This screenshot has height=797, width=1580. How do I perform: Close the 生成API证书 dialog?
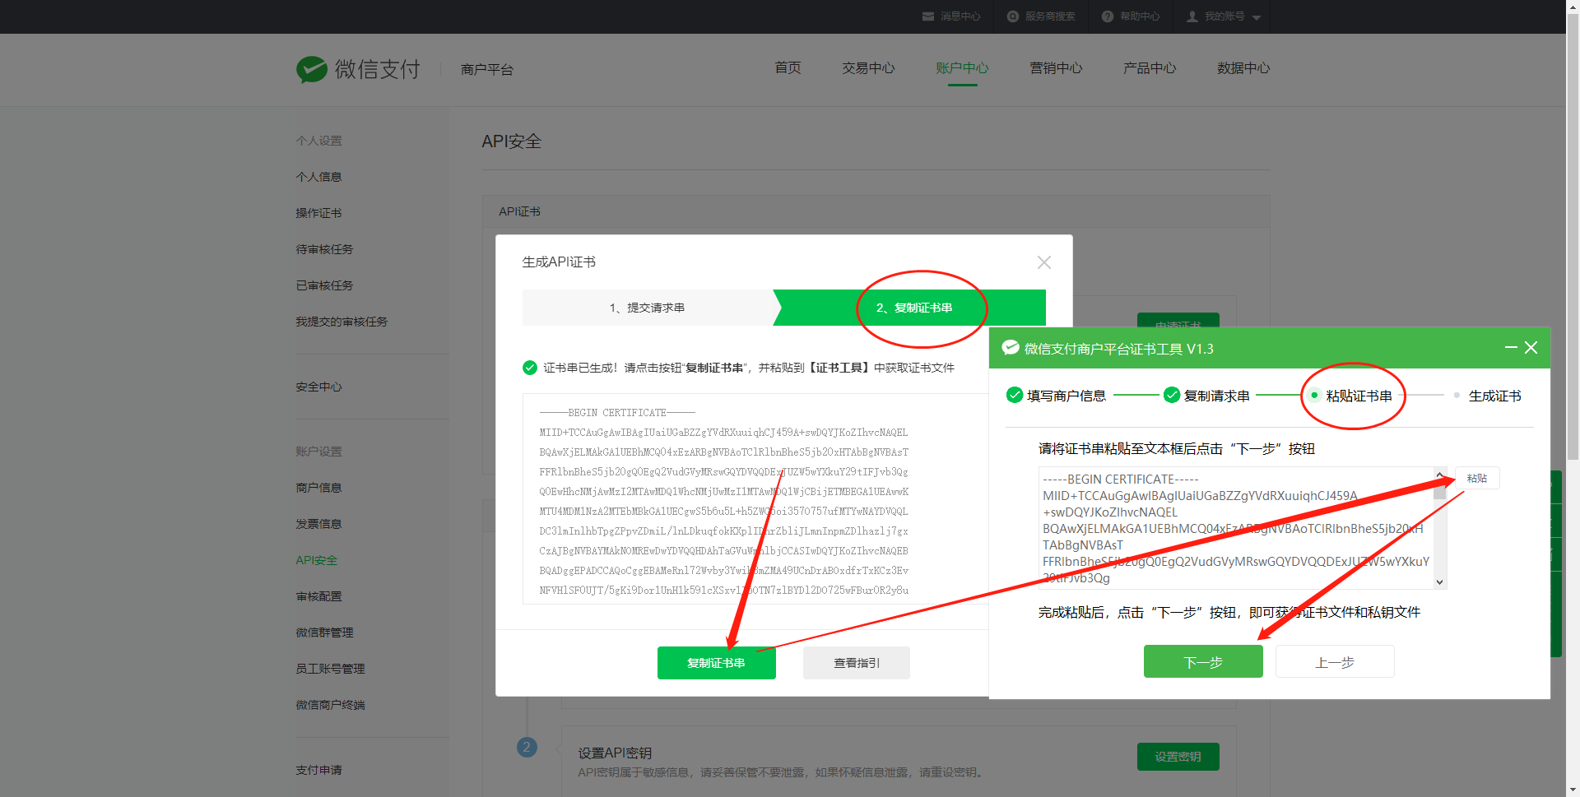coord(1044,262)
